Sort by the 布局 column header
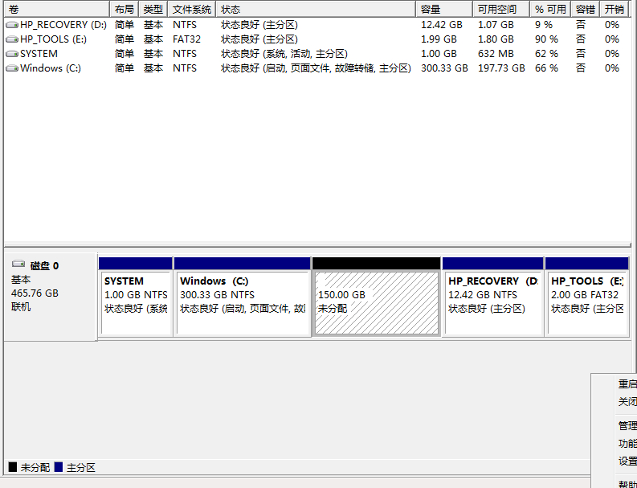The image size is (637, 488). [x=125, y=9]
